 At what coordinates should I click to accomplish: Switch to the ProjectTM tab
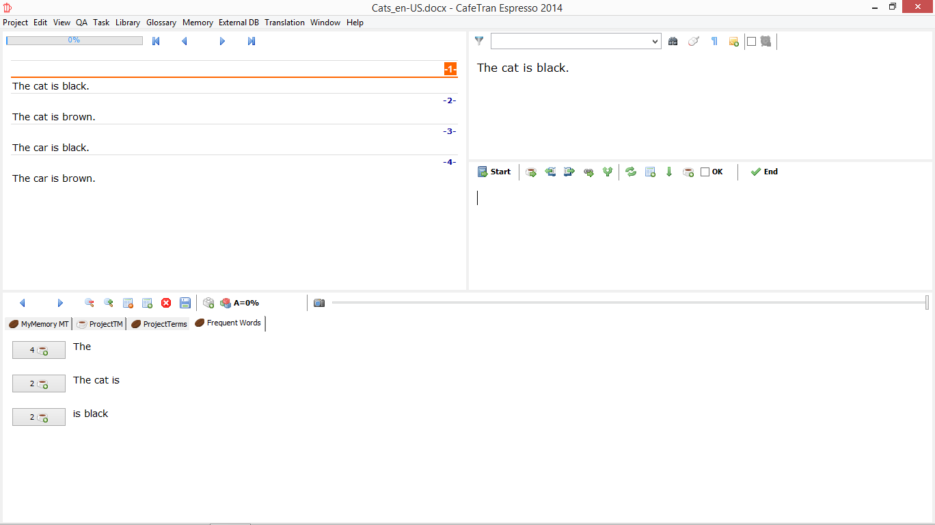coord(100,324)
